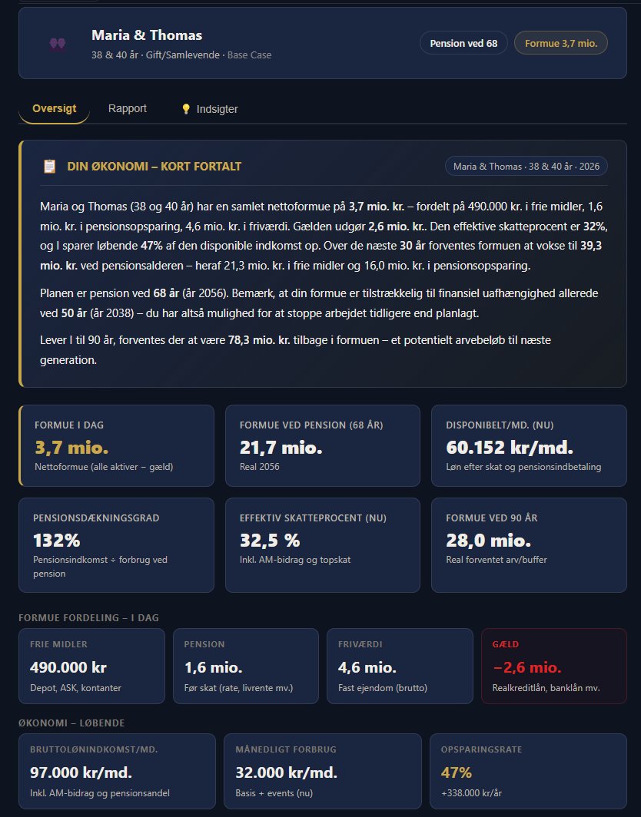The image size is (641, 817).
Task: Click the purple hearts avatar icon
Action: pyautogui.click(x=58, y=44)
